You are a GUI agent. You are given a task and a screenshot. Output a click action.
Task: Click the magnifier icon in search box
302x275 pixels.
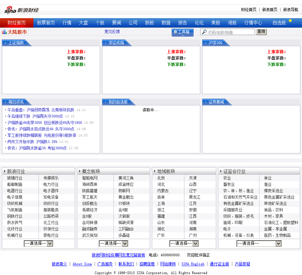(204, 32)
